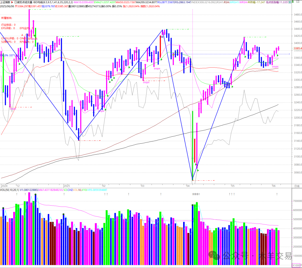The height and width of the screenshot is (268, 302).
Task: Select the 02 month mark on date axis
Action: point(104,186)
